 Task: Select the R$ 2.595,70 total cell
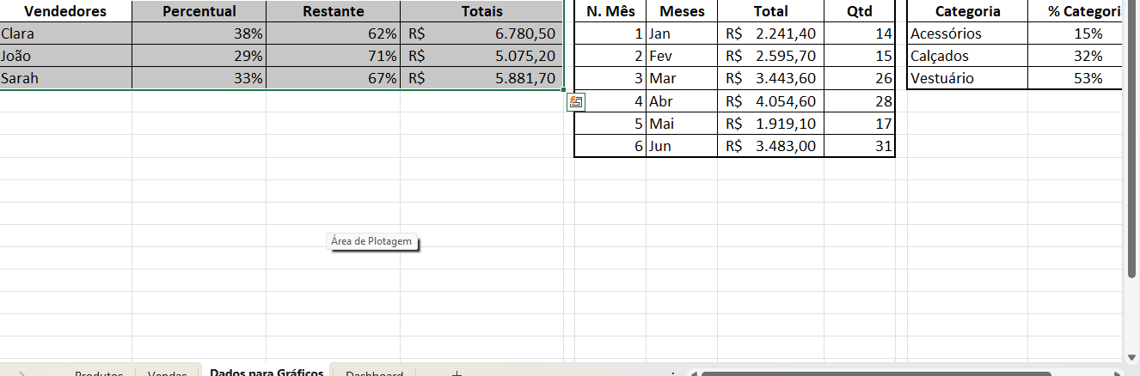click(x=770, y=56)
